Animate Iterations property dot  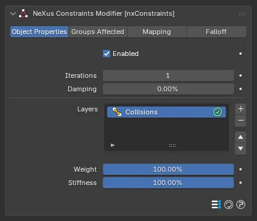point(241,75)
